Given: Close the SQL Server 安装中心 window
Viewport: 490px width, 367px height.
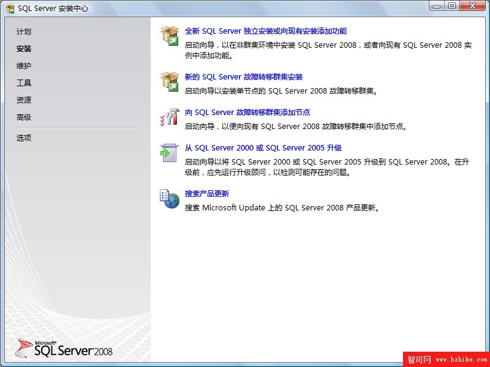Looking at the screenshot, I should point(472,6).
